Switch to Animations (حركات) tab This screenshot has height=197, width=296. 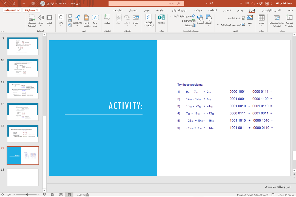tap(198, 10)
